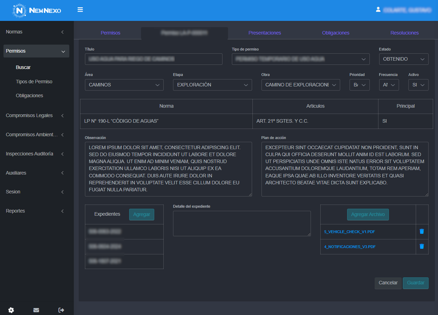This screenshot has height=315, width=438.
Task: Click the logout icon in sidebar
Action: click(61, 310)
